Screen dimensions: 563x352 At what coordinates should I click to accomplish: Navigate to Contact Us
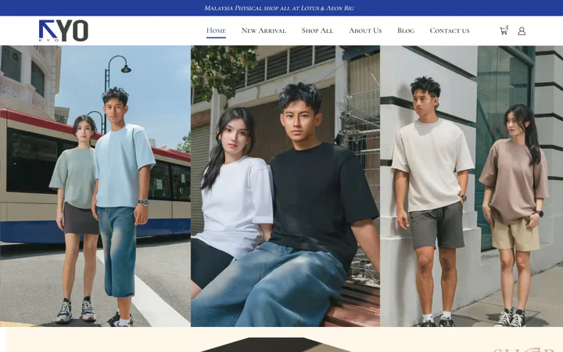(450, 31)
